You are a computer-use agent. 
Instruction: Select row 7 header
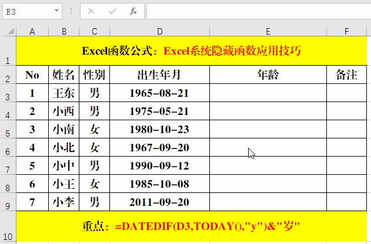[8, 165]
